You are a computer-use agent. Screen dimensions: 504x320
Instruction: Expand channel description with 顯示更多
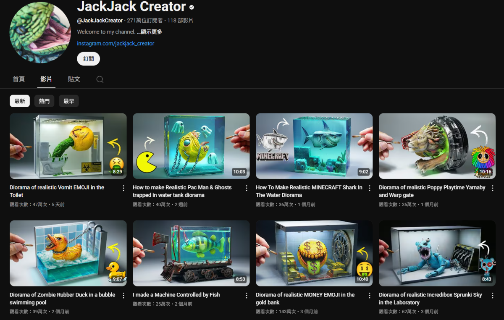150,32
